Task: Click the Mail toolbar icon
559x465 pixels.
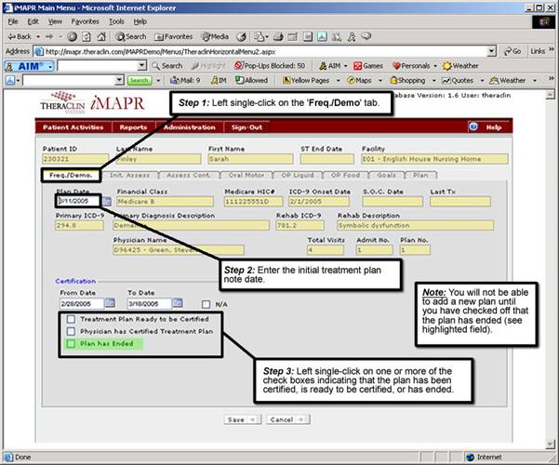Action: tap(260, 36)
